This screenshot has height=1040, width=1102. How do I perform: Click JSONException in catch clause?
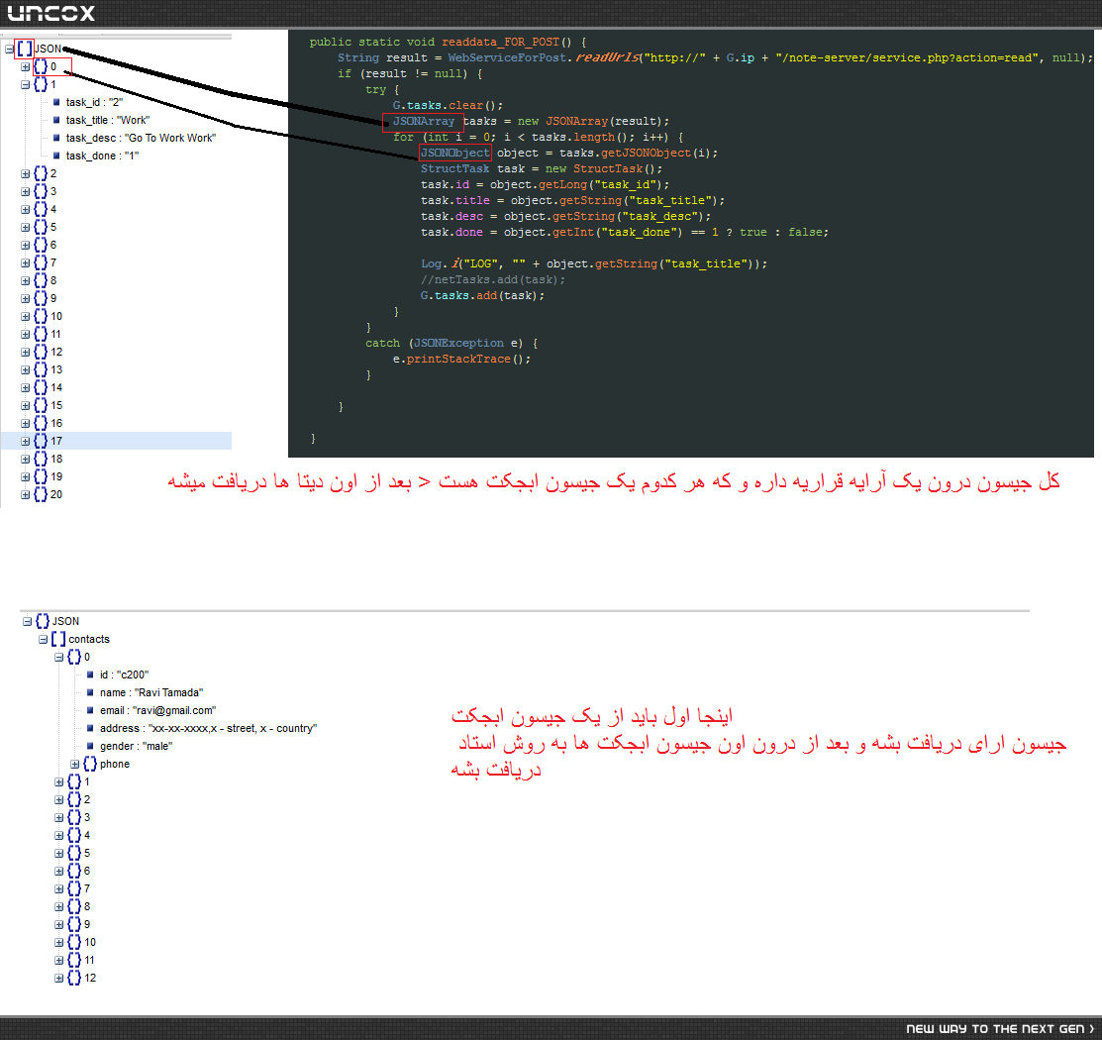point(458,343)
